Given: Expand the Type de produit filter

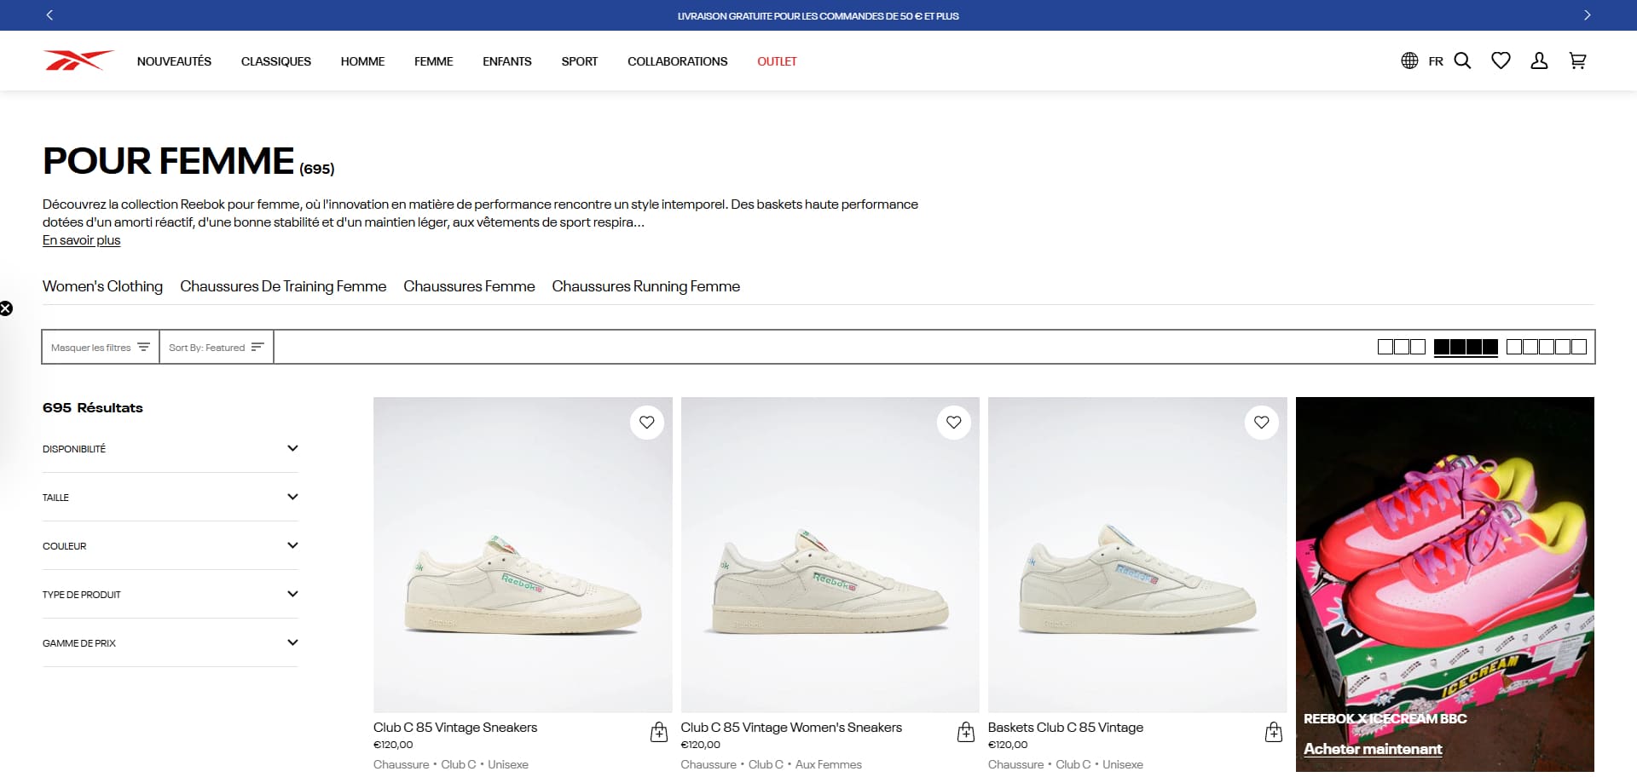Looking at the screenshot, I should [x=171, y=594].
